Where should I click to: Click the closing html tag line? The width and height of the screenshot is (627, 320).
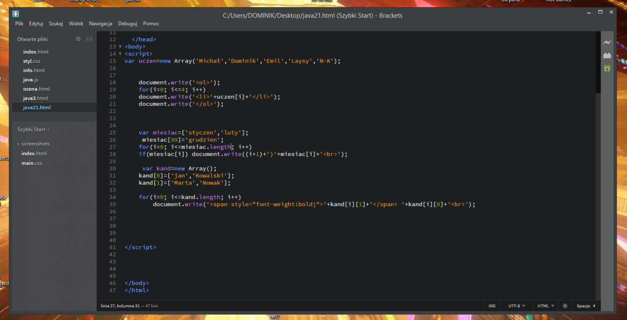pyautogui.click(x=137, y=290)
